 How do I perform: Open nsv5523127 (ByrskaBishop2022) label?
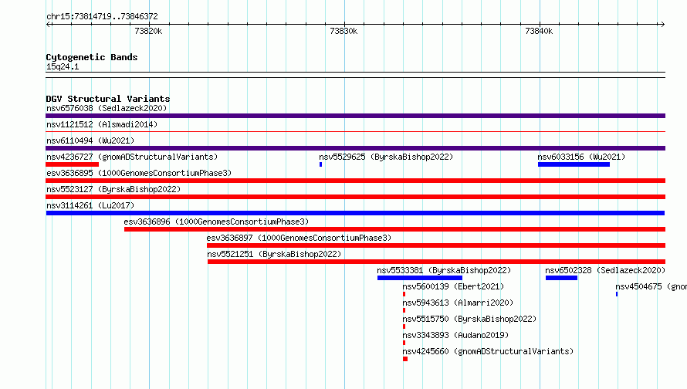point(113,189)
